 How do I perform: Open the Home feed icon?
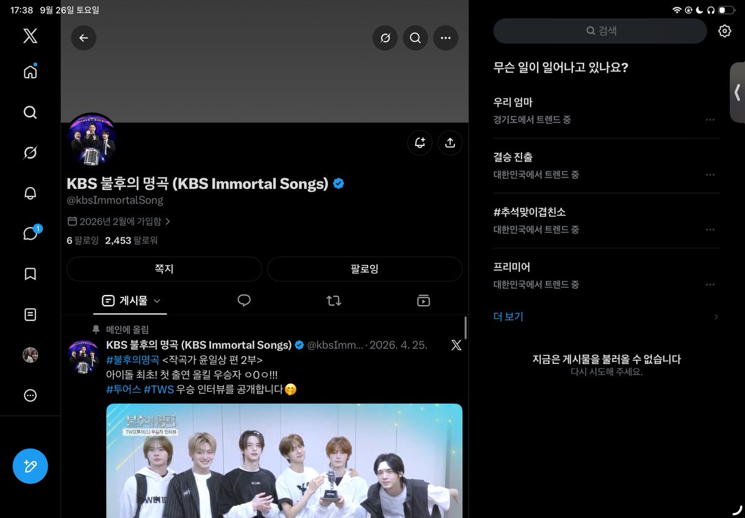(30, 71)
